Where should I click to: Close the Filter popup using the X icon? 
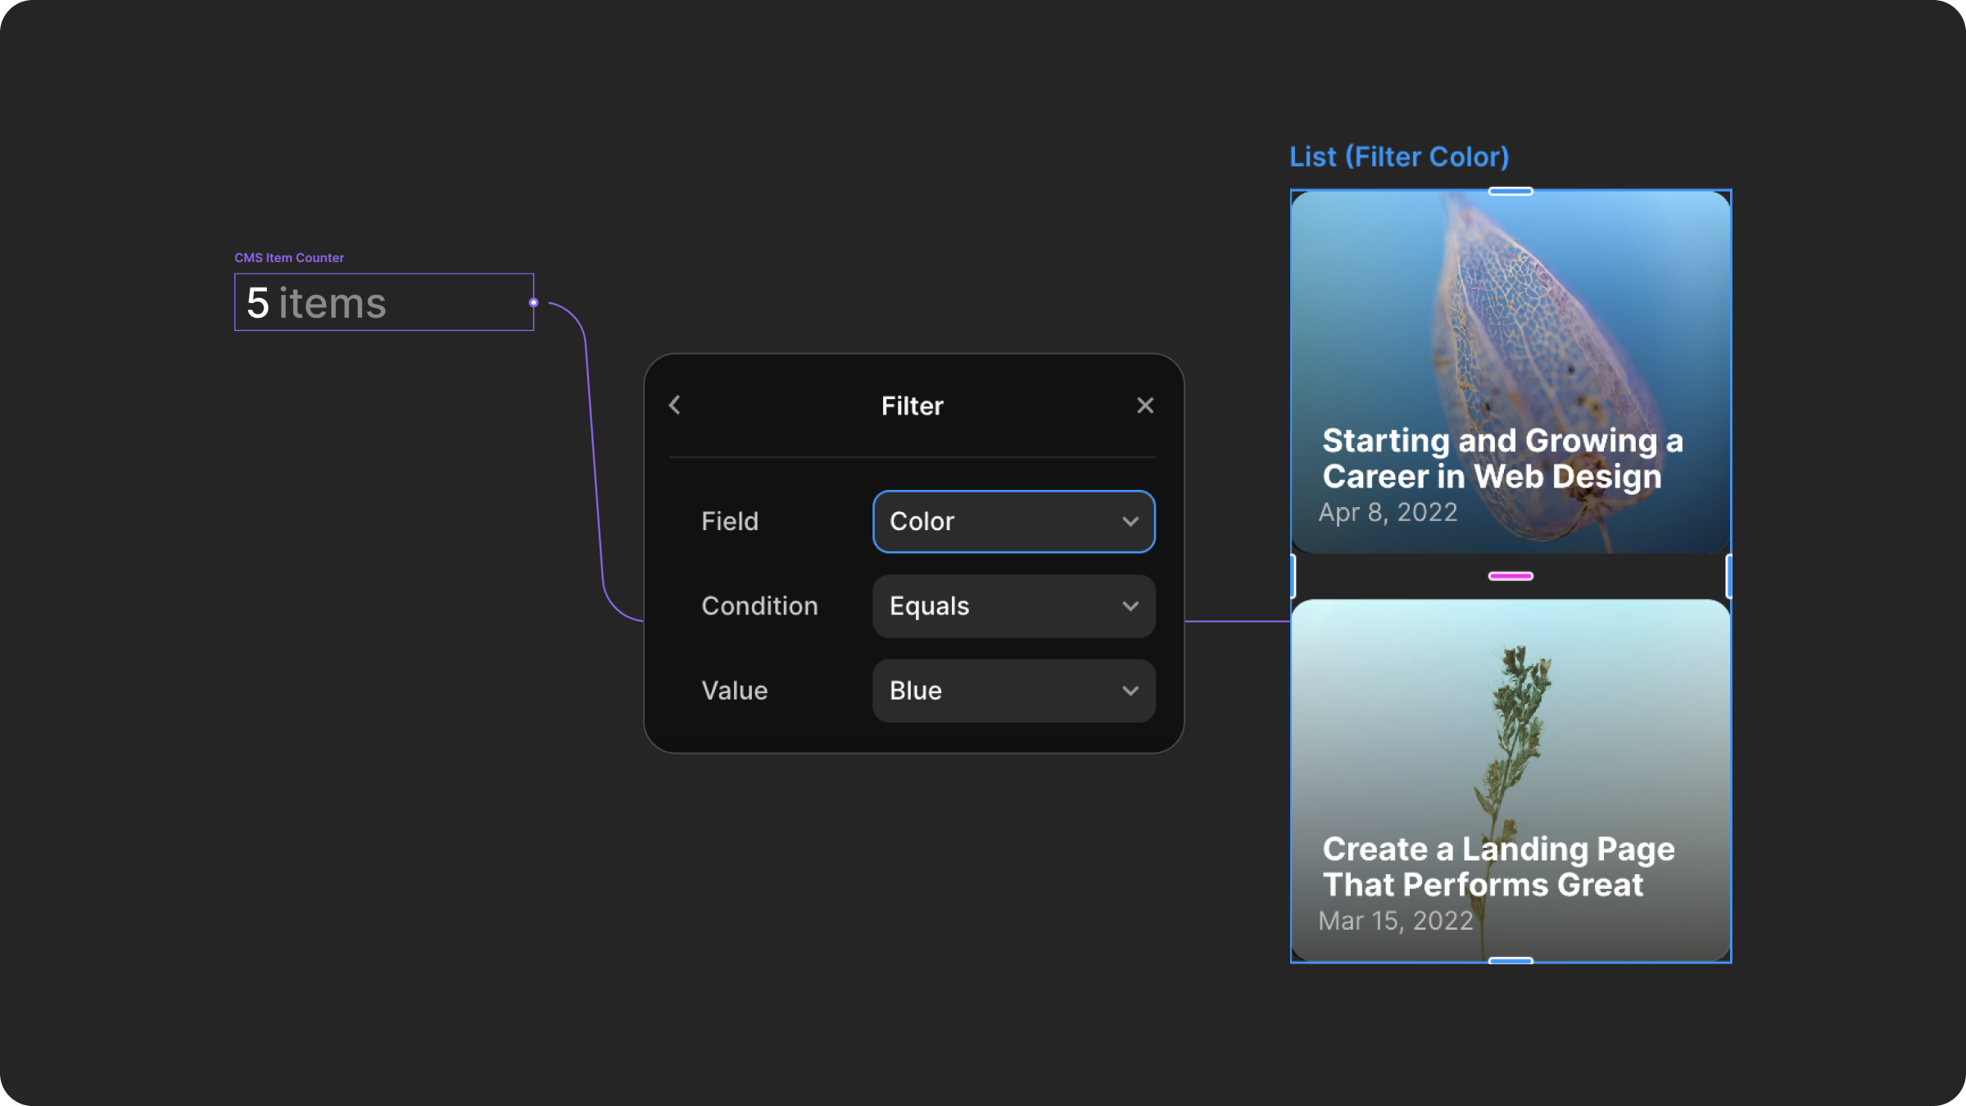pyautogui.click(x=1144, y=405)
